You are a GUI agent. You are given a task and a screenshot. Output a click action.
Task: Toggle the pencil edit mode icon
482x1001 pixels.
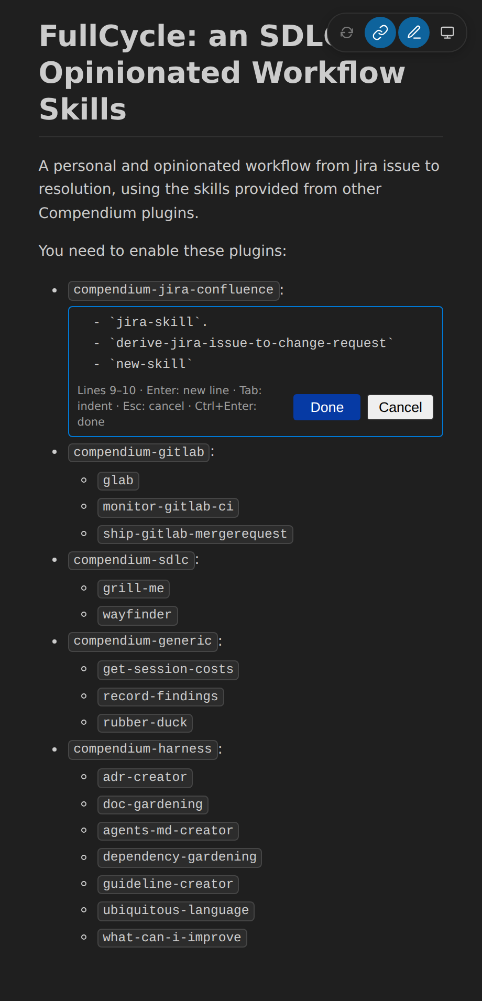(414, 32)
